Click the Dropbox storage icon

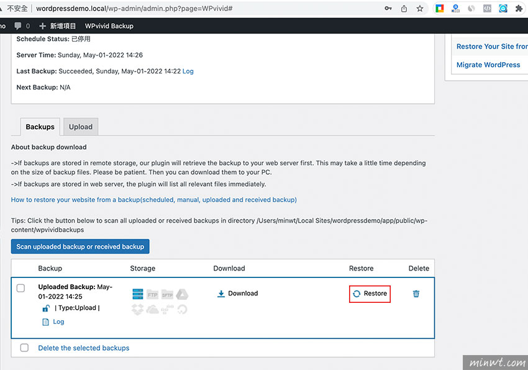point(138,309)
